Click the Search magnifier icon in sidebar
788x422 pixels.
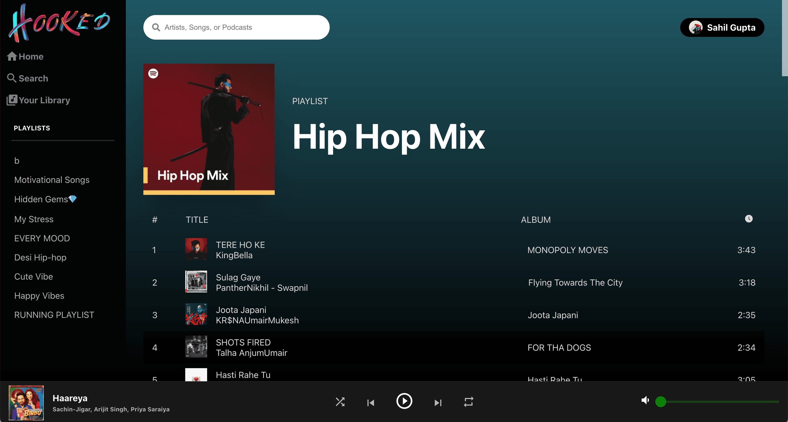coord(11,78)
